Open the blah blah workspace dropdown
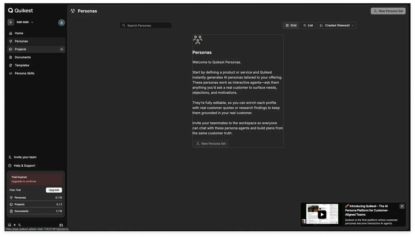The width and height of the screenshot is (415, 237). click(x=25, y=22)
